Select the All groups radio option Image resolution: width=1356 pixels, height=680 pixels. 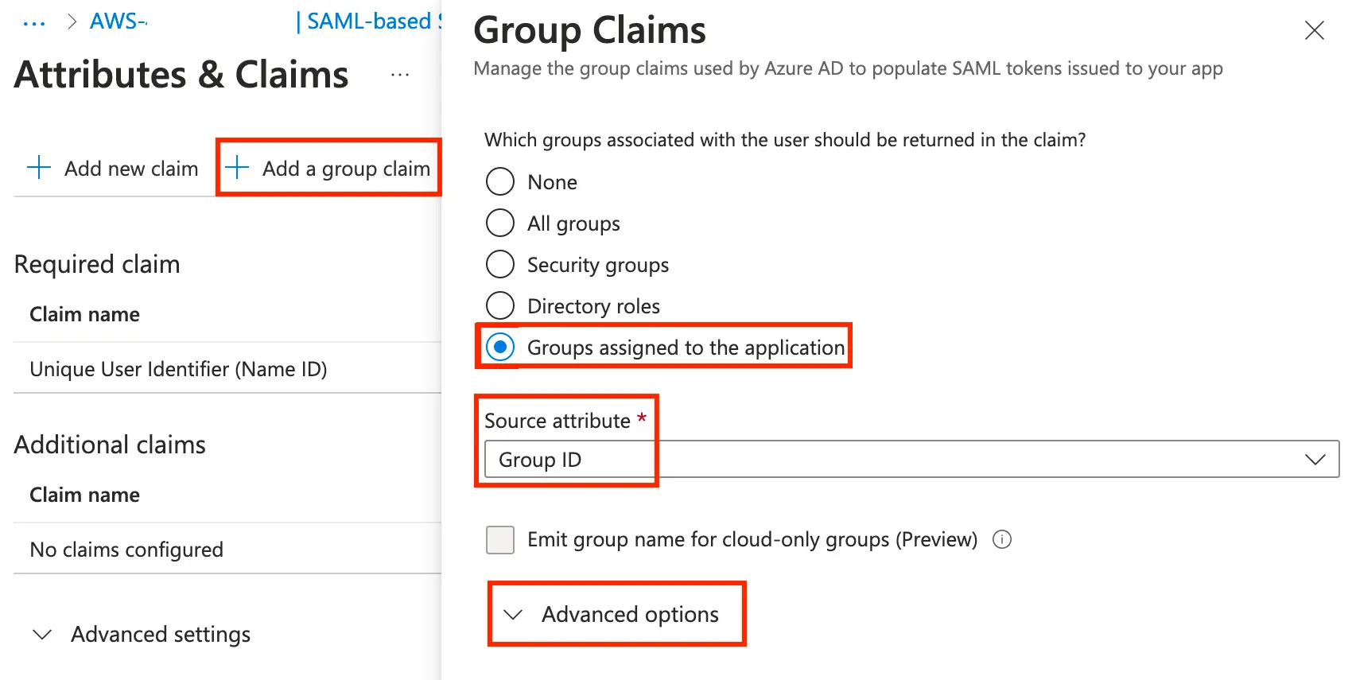(x=500, y=223)
